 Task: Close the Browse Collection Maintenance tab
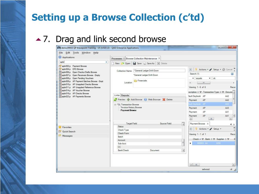tap(159, 58)
